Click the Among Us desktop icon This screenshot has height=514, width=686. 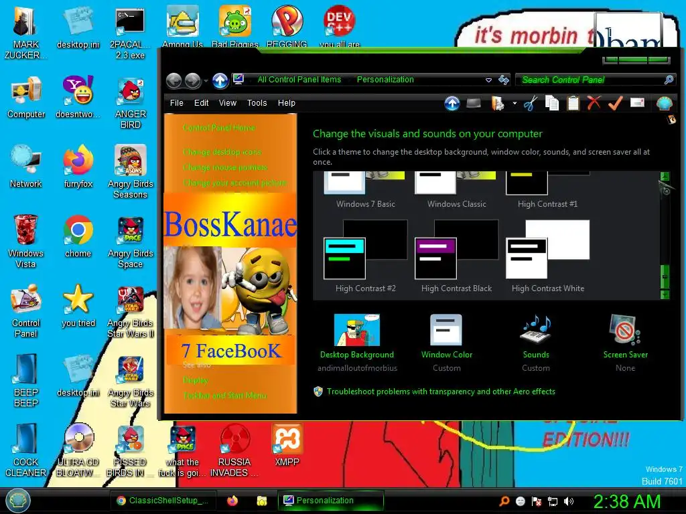pos(182,26)
